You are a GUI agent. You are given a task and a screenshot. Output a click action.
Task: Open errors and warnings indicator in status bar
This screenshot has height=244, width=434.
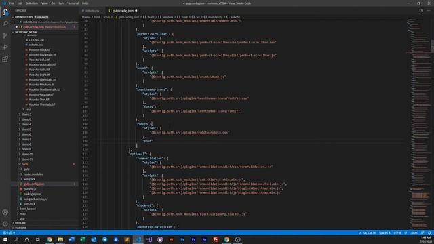click(9, 233)
